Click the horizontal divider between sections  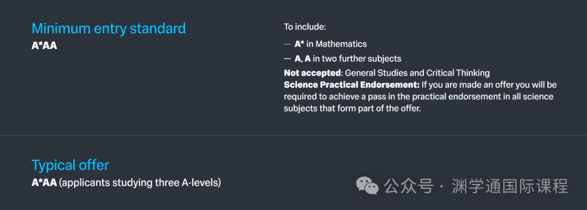293,135
